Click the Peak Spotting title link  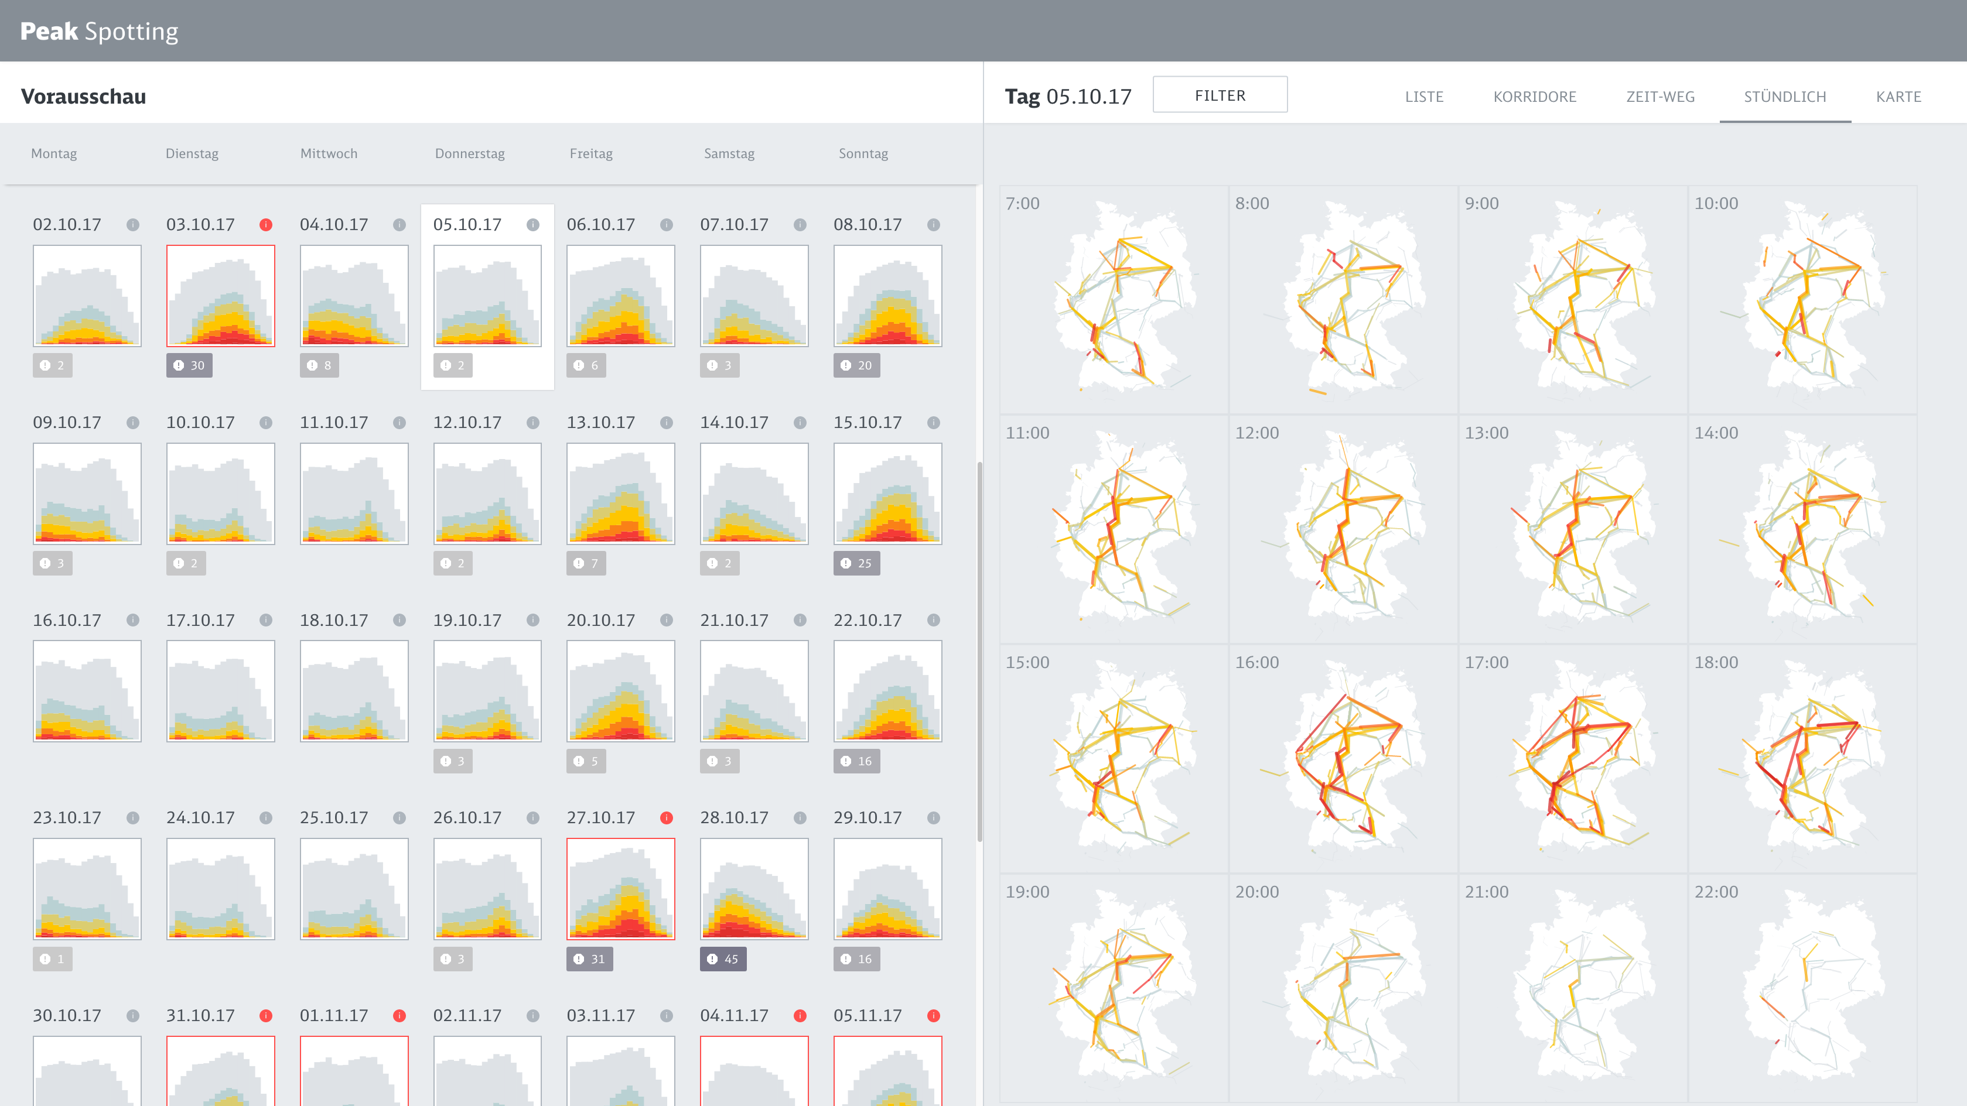tap(99, 31)
